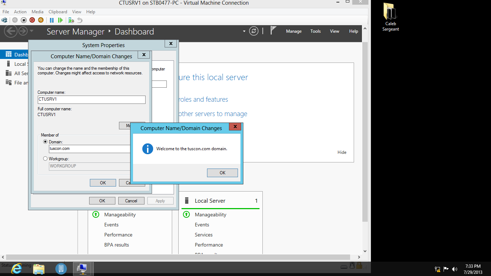Open the dropdown arrow beside the forward button
The image size is (491, 276).
[x=32, y=31]
